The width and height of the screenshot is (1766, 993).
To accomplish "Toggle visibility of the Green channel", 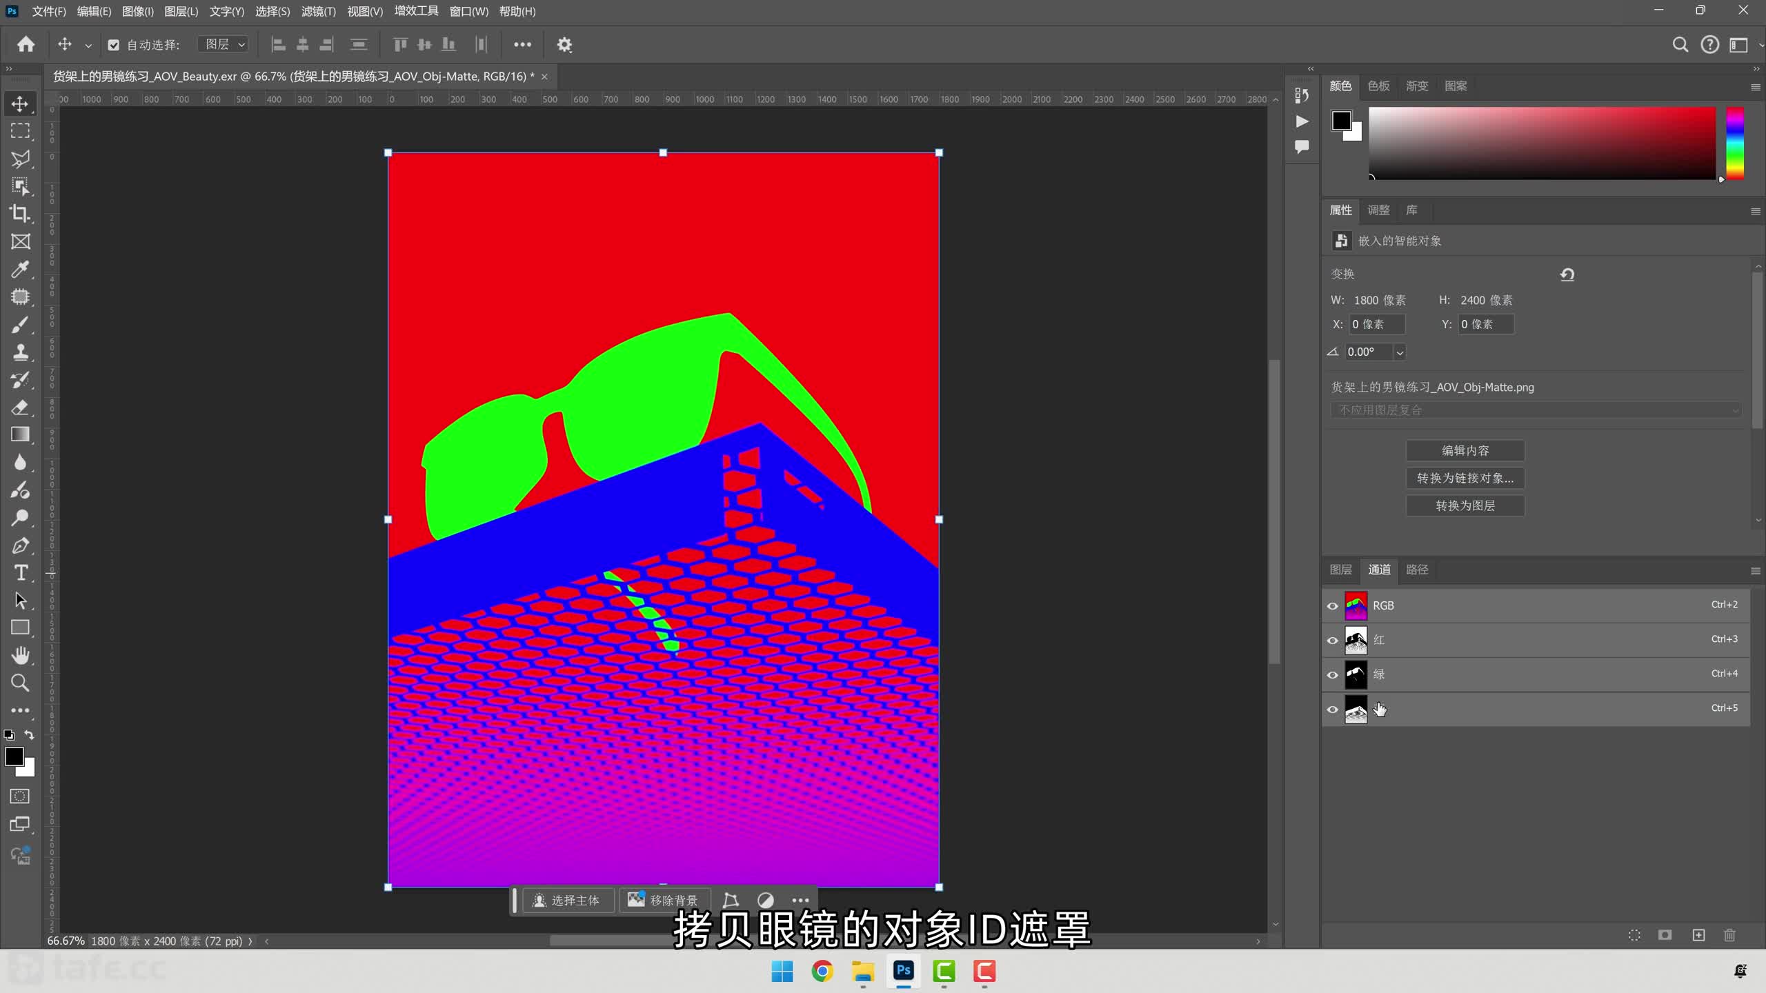I will point(1333,675).
